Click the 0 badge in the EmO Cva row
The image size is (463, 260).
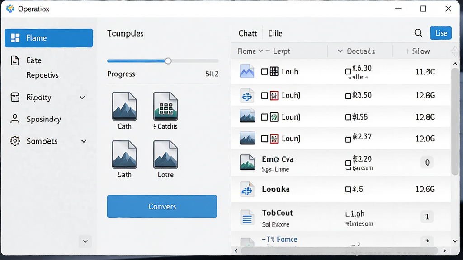tap(427, 162)
